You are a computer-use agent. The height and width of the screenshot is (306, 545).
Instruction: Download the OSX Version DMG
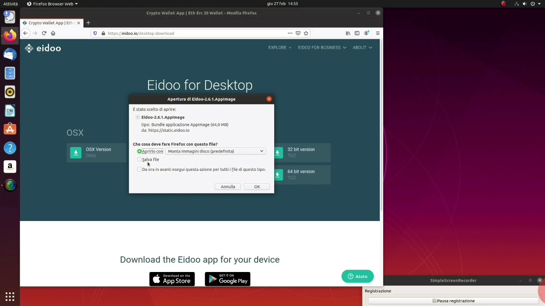[x=97, y=153]
